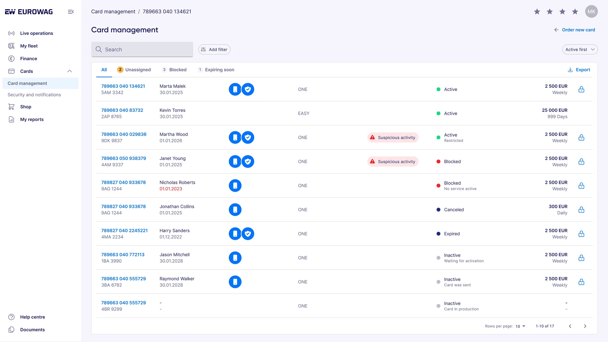This screenshot has height=342, width=608.
Task: Click the Add filter button
Action: tap(214, 49)
